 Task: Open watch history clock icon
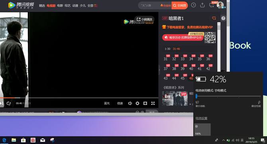[193, 5]
